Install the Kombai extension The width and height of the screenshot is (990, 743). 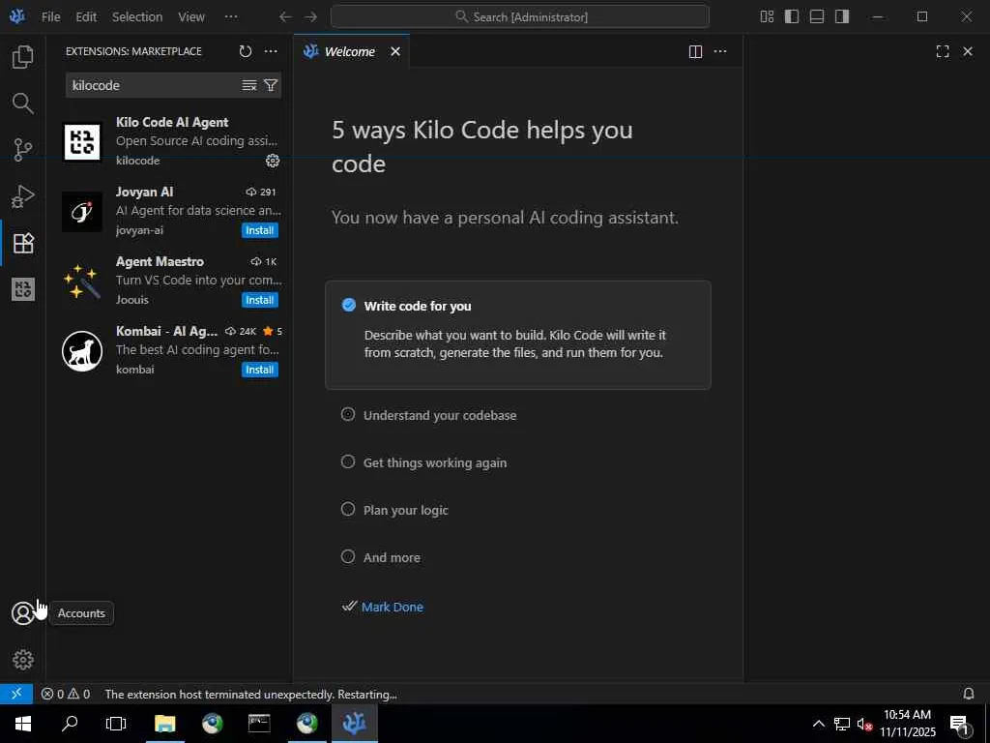point(259,370)
